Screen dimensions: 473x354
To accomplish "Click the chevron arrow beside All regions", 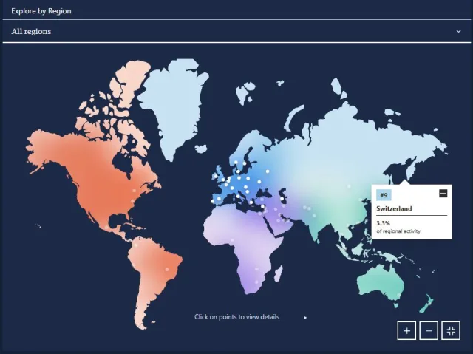I will [x=458, y=31].
